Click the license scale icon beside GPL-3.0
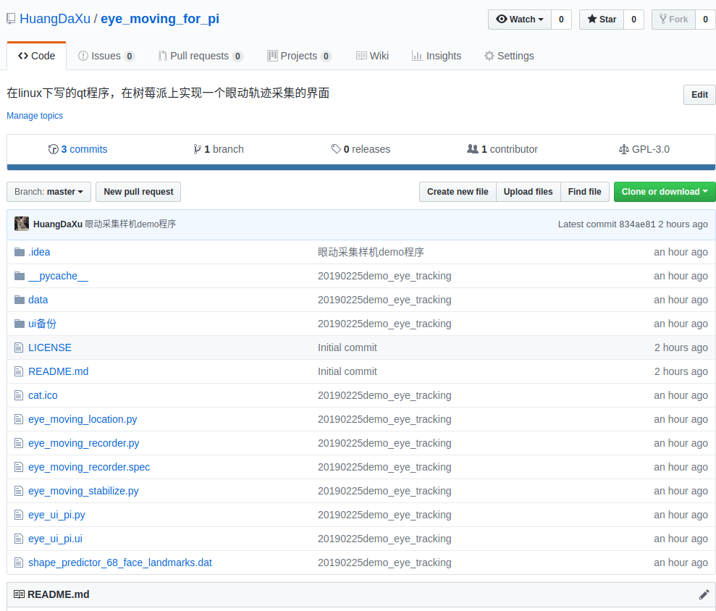716x611 pixels. pos(624,149)
